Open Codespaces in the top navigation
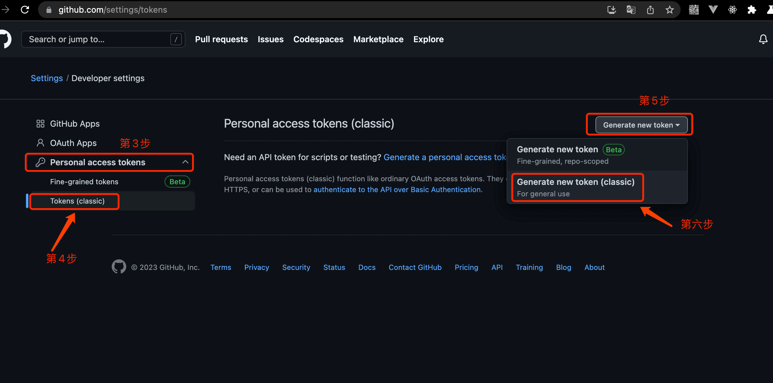 [x=318, y=39]
